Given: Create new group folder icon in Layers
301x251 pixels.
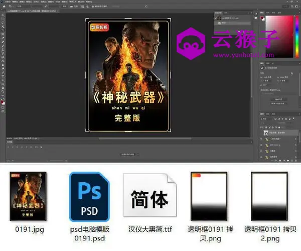Looking at the screenshot, I should pyautogui.click(x=288, y=160).
